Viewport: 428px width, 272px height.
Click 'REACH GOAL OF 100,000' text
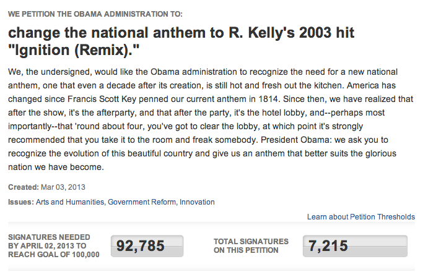[54, 255]
